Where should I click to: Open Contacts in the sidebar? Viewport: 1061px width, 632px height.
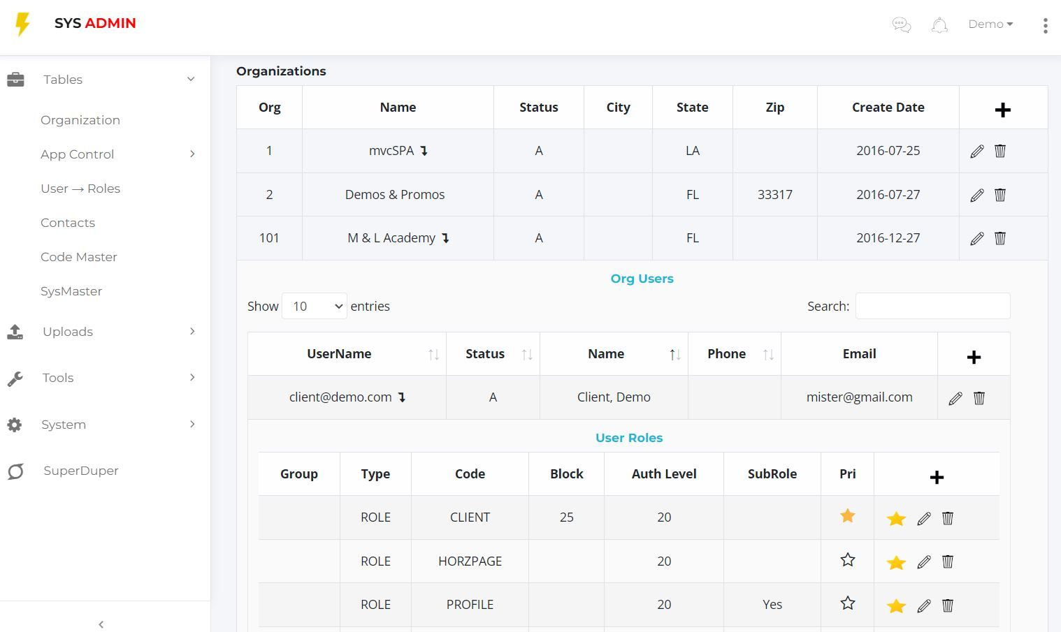coord(68,223)
